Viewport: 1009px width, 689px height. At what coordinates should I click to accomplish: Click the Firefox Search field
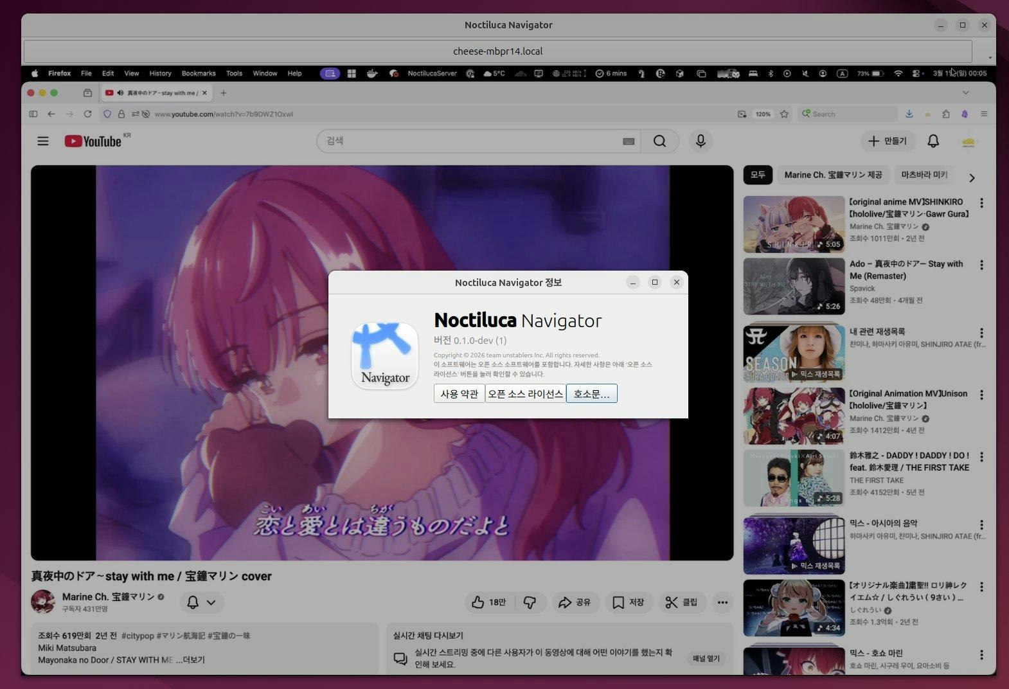click(848, 114)
